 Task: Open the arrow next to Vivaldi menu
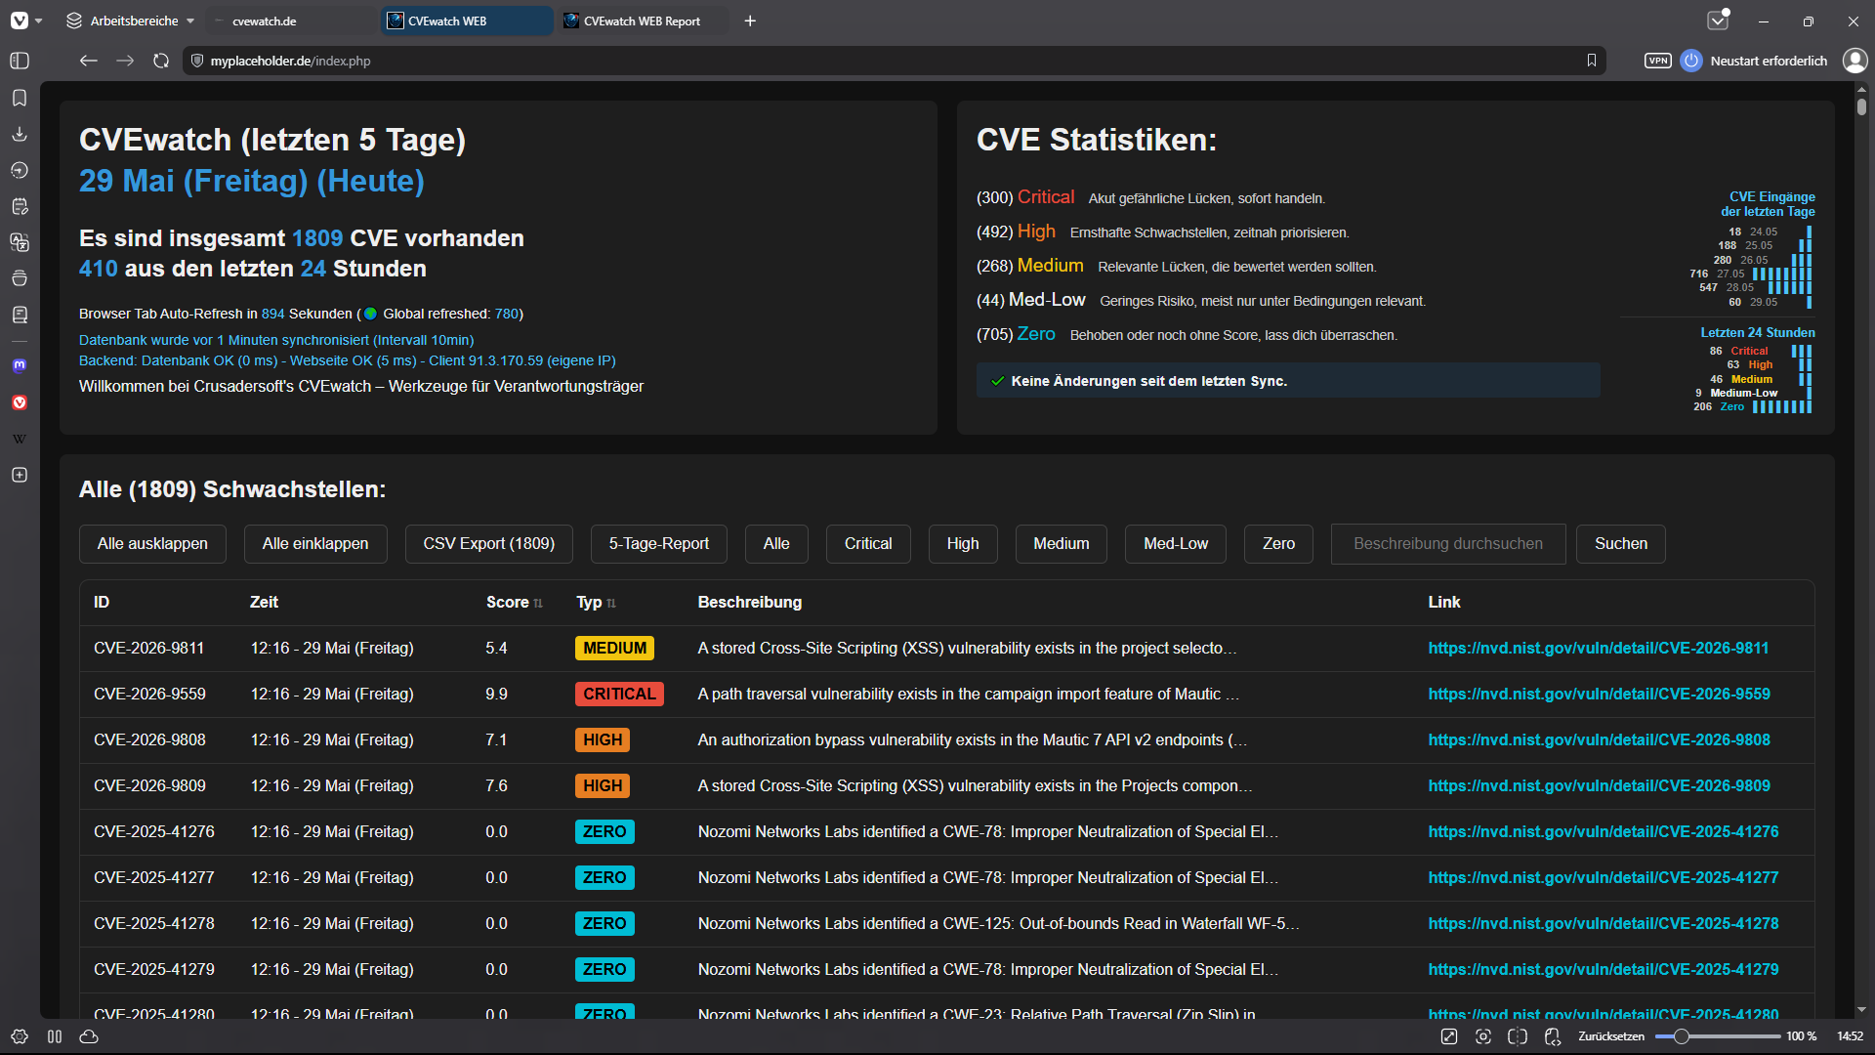39,21
